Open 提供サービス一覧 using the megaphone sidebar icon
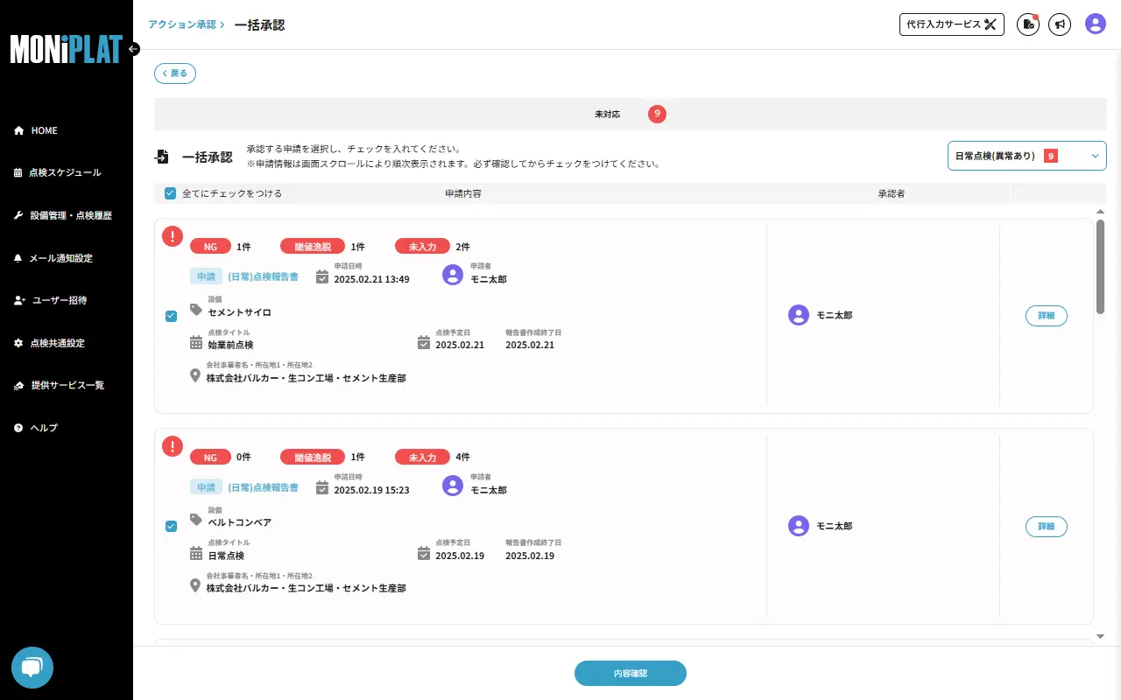1121x700 pixels. (19, 385)
